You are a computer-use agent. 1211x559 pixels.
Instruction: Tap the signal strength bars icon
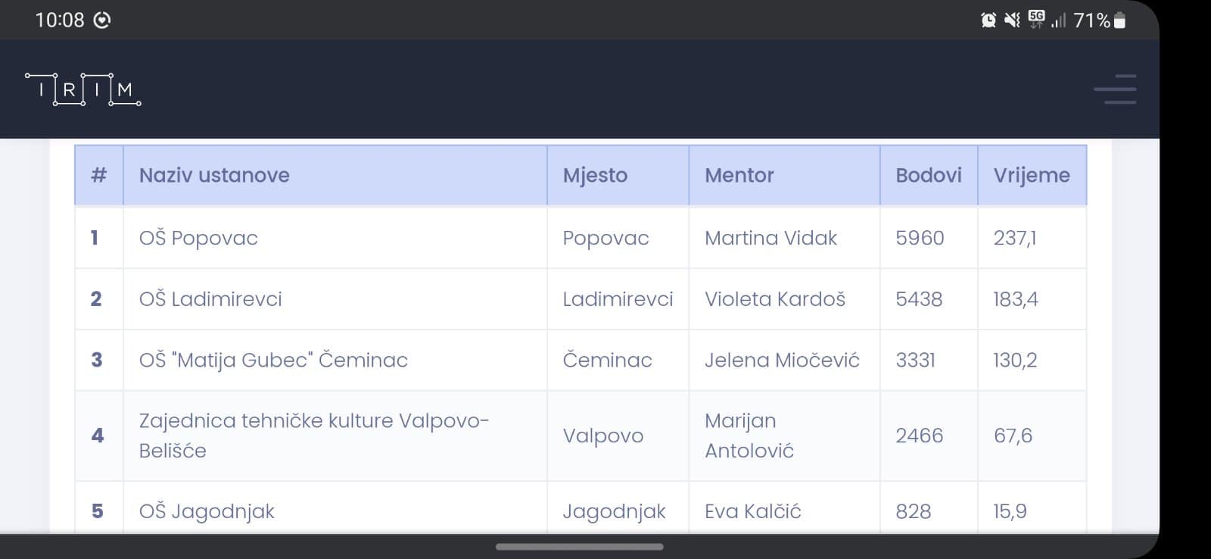pos(1058,20)
